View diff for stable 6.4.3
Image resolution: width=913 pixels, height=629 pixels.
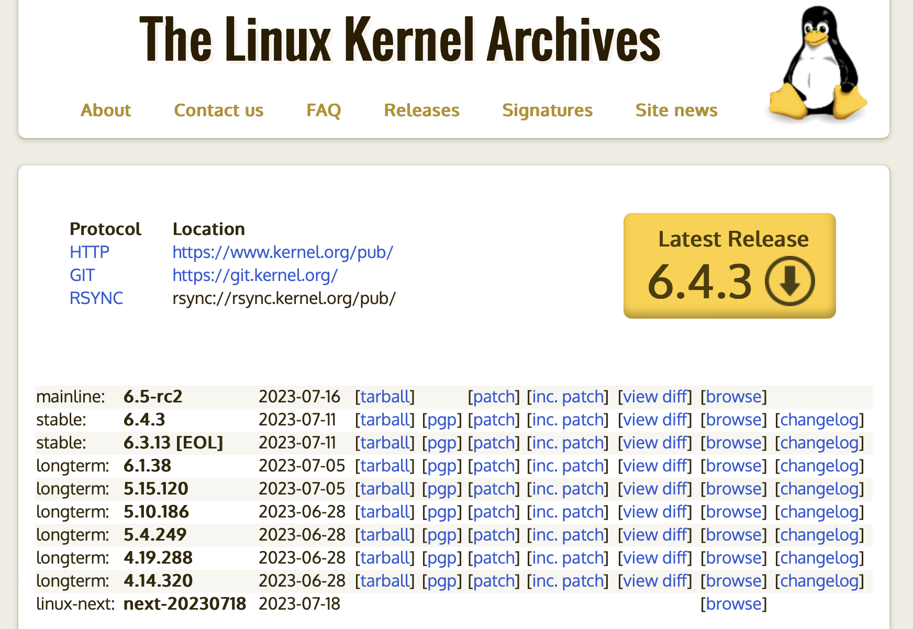click(655, 420)
